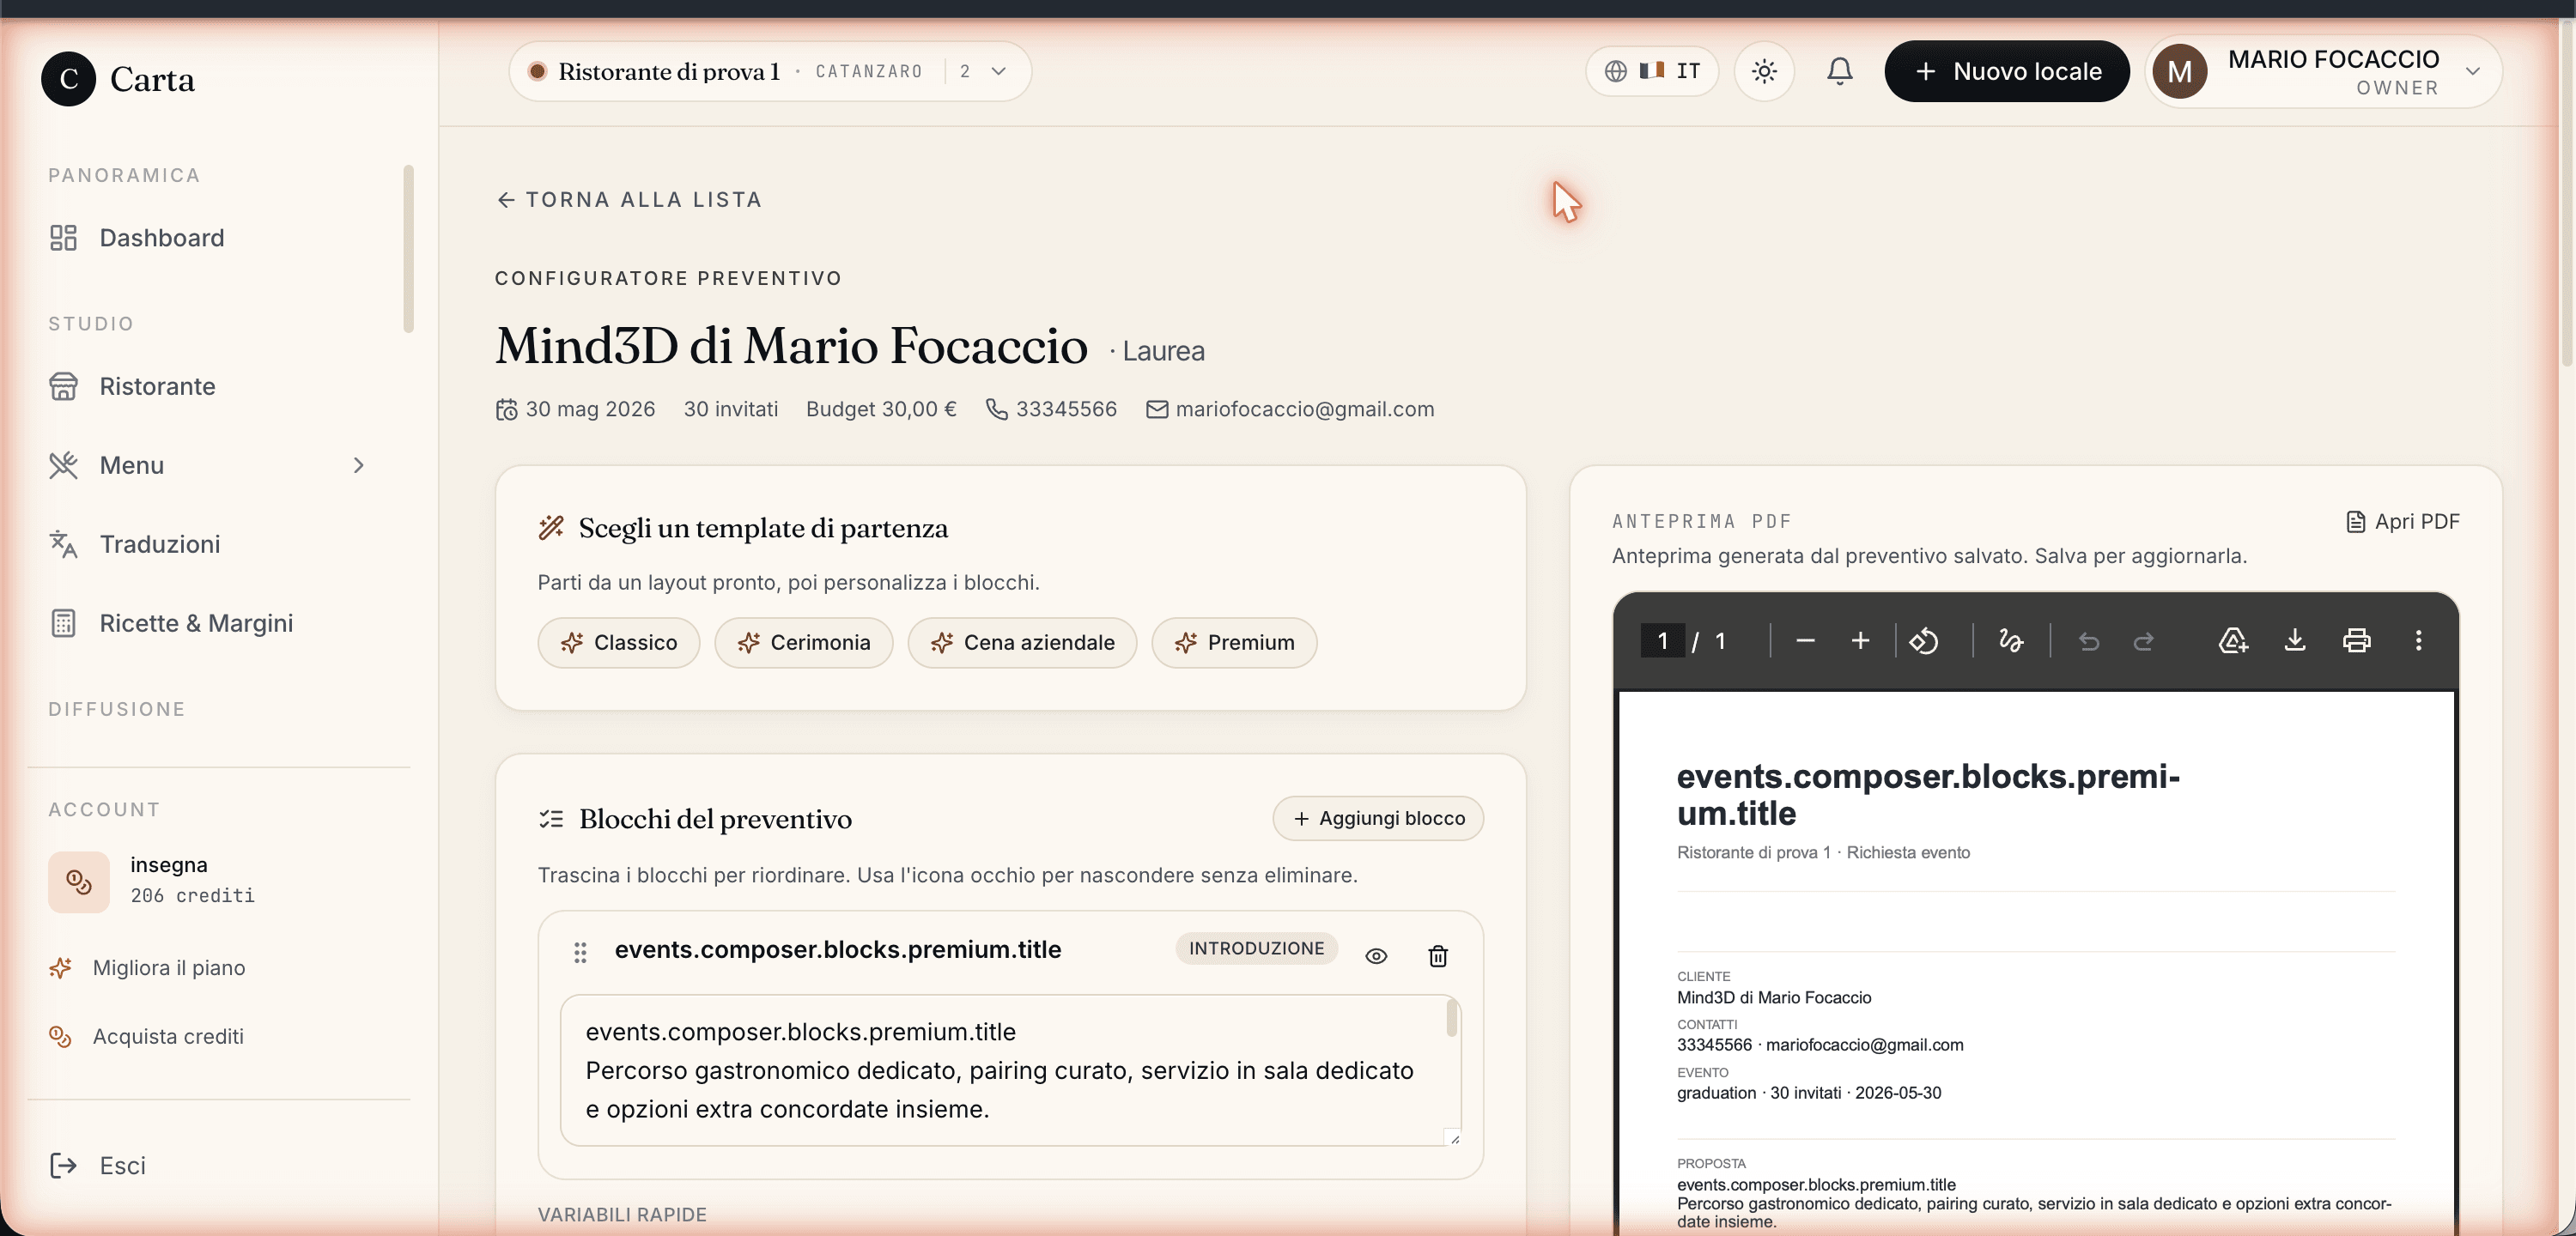Click the text area's inner scrollbar
Image resolution: width=2576 pixels, height=1236 pixels.
1452,1020
